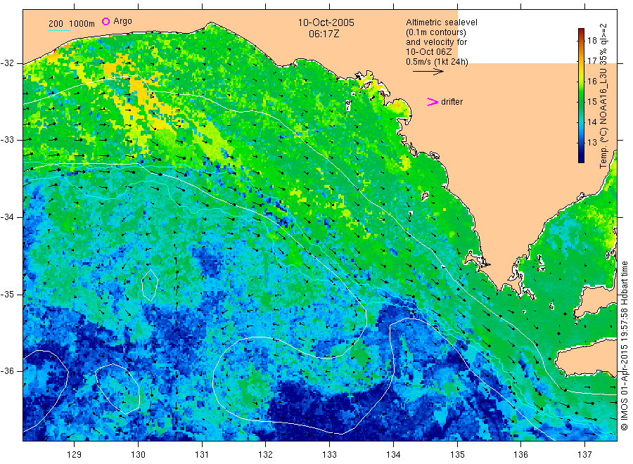Click the magenta drifter arrowhead symbol
The width and height of the screenshot is (633, 464).
tap(433, 102)
